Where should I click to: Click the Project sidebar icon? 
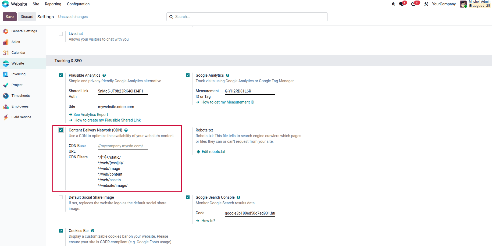click(x=6, y=85)
